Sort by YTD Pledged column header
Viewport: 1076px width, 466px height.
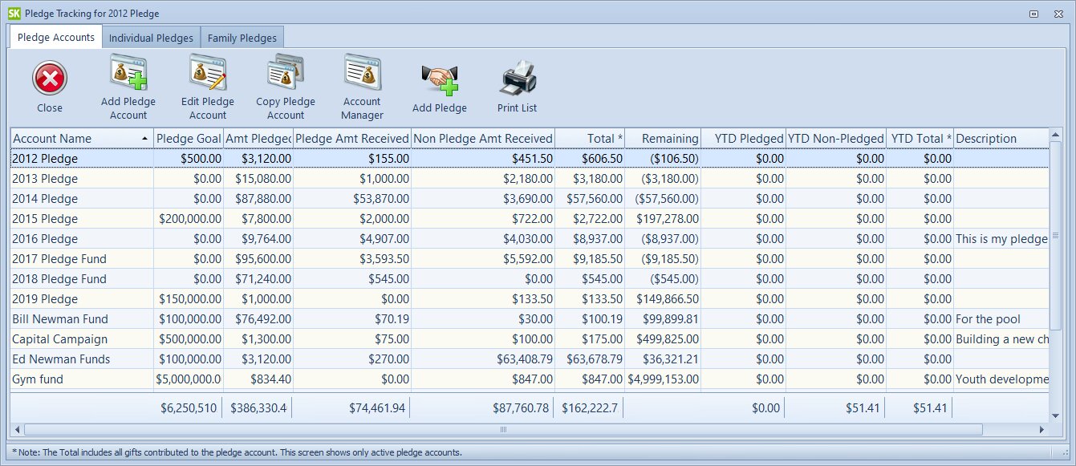(743, 139)
